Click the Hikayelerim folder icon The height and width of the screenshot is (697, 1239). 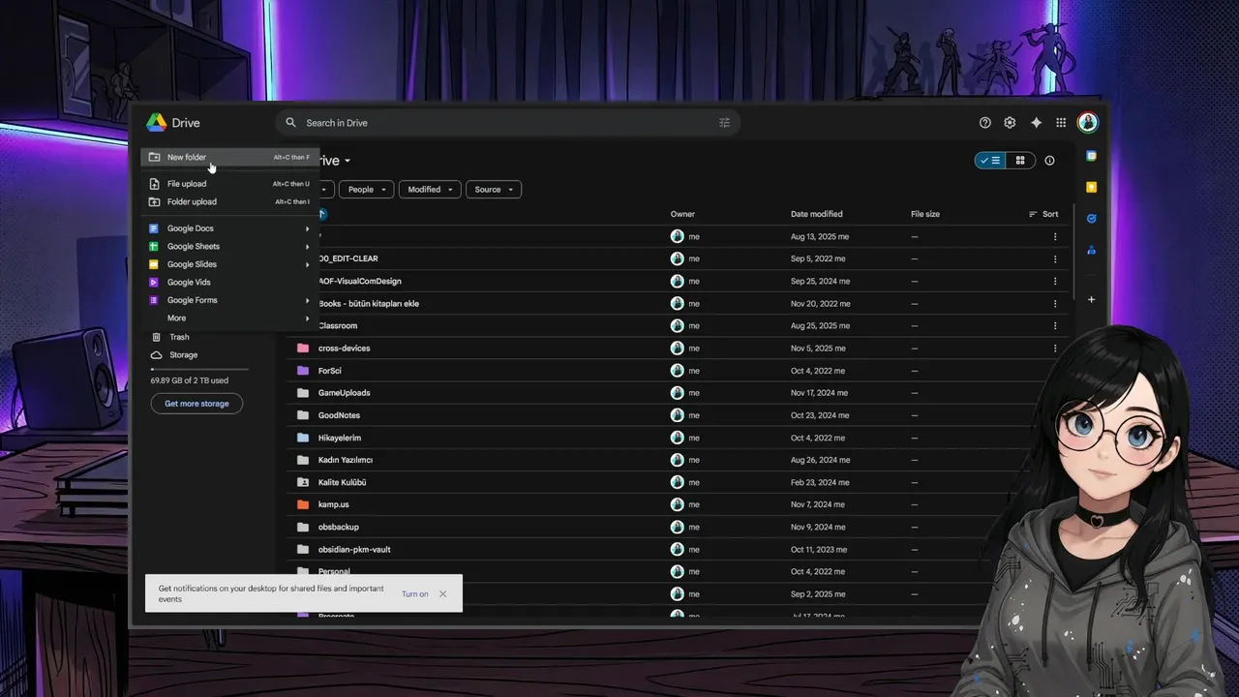[303, 438]
